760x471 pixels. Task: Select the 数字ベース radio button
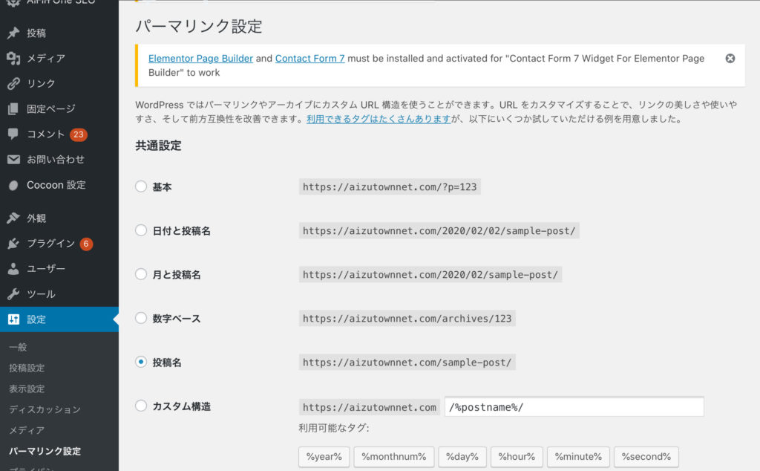pyautogui.click(x=141, y=318)
